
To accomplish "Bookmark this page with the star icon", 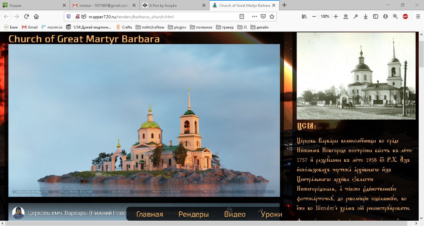I will (x=272, y=17).
